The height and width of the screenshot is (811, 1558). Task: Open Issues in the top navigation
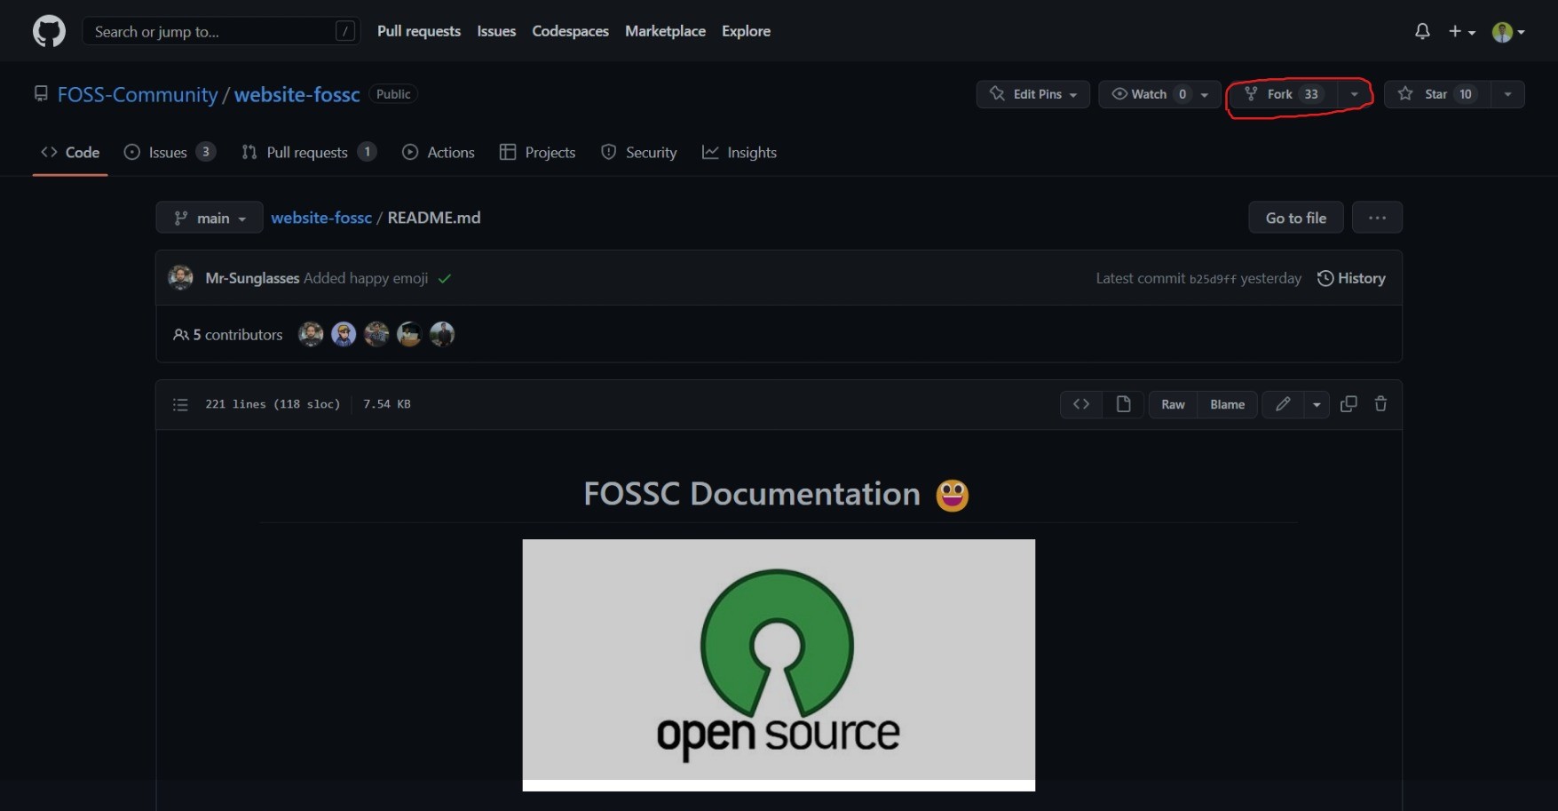(x=496, y=31)
